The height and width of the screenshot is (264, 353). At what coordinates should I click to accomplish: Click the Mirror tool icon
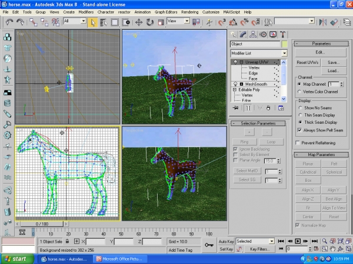pyautogui.click(x=323, y=22)
